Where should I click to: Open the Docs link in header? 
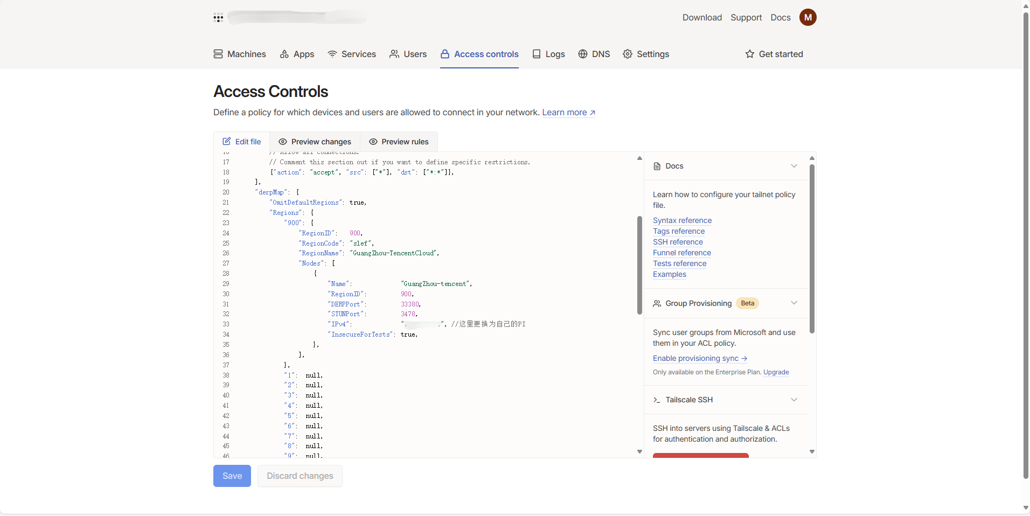[781, 17]
